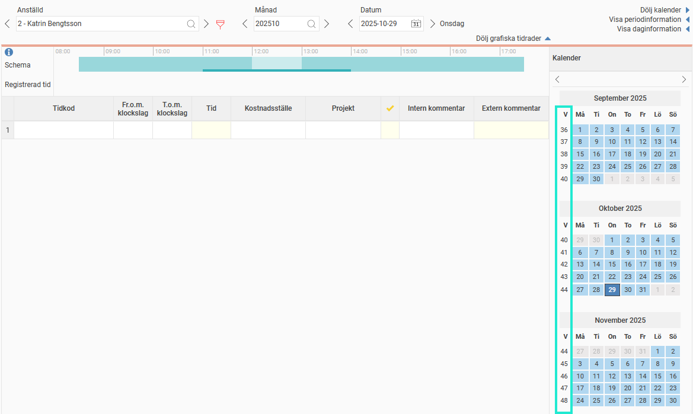
Task: Click the red filter icon beside Anställd
Action: pos(220,24)
